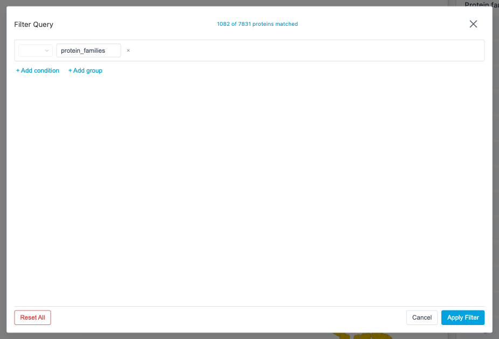Reset all filters
Screen dimensions: 499x339
(32, 317)
